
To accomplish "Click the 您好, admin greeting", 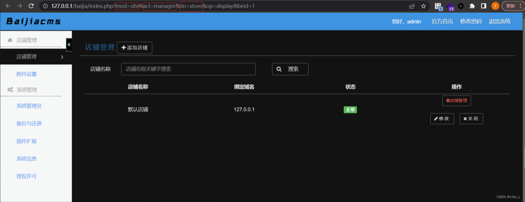I will coord(406,22).
